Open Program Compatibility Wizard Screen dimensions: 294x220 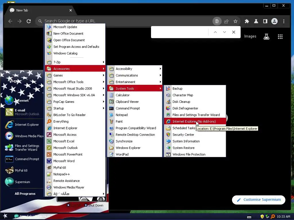click(135, 128)
